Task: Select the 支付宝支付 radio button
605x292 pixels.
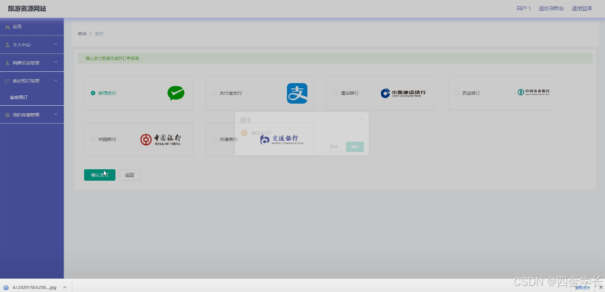Action: tap(214, 93)
